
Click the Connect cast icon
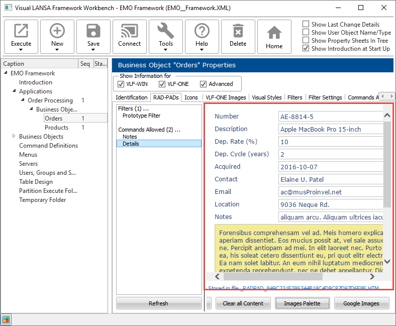click(x=130, y=31)
